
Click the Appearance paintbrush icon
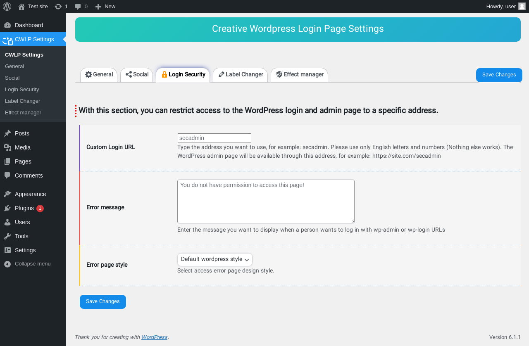coord(7,194)
